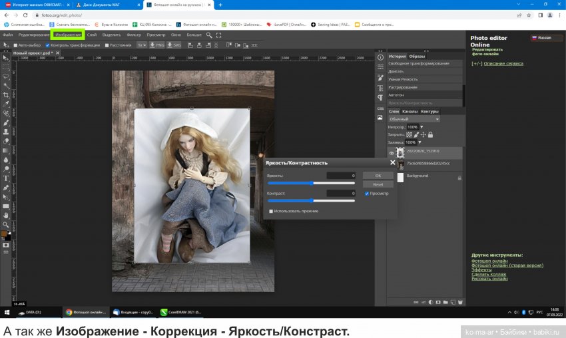Select the Gradient tool

(x=6, y=150)
